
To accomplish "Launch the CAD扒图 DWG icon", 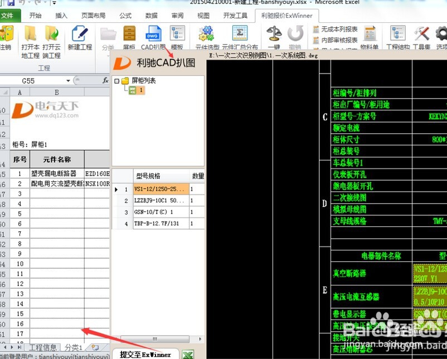I will click(x=153, y=33).
